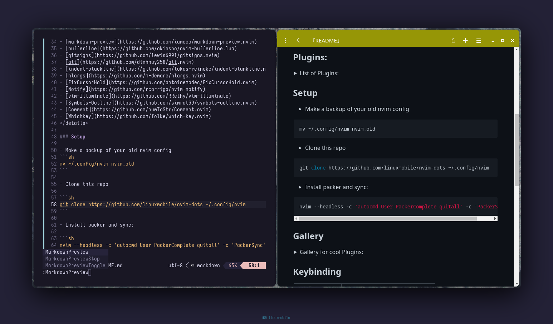This screenshot has height=324, width=553.
Task: Click the ### Setup heading on line 48
Action: [x=72, y=137]
